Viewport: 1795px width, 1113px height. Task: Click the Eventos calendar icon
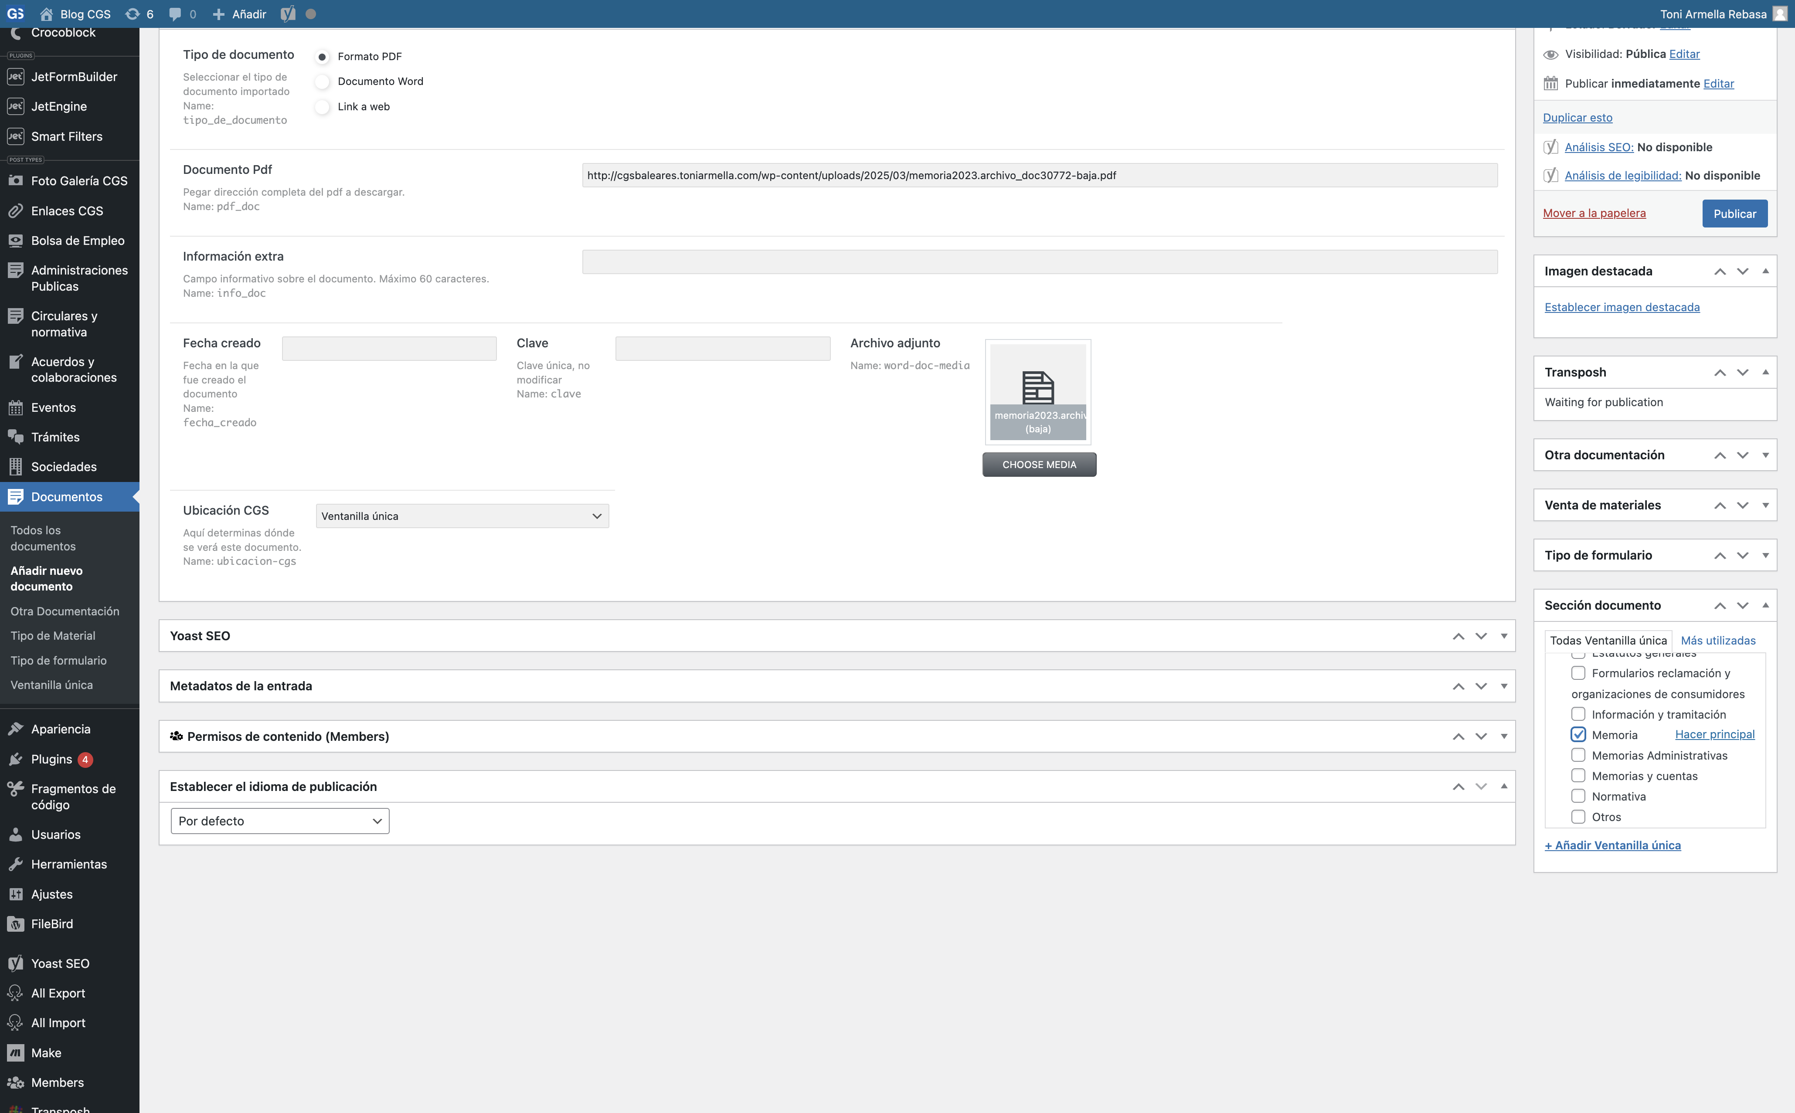15,407
